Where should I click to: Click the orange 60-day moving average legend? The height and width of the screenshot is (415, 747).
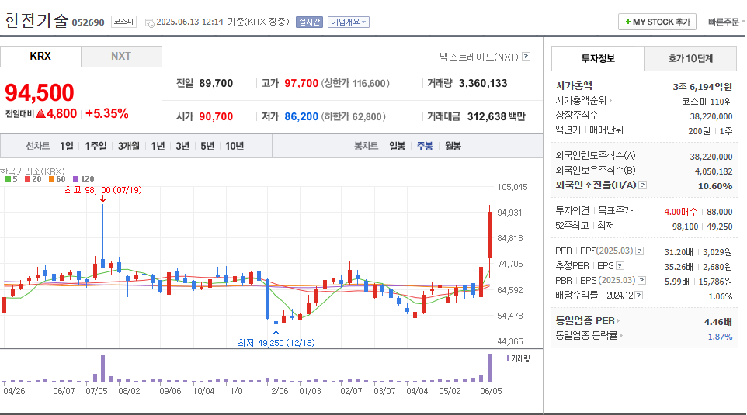click(x=57, y=179)
